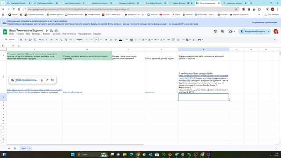This screenshot has width=281, height=158.
Task: Open the Файл menu
Action: pyautogui.click(x=12, y=34)
